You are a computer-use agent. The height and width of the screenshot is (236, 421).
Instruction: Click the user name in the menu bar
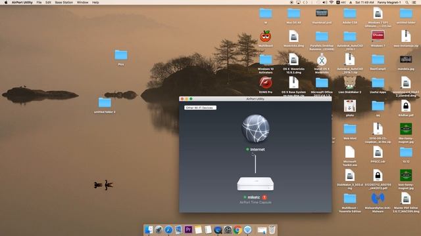tap(389, 3)
